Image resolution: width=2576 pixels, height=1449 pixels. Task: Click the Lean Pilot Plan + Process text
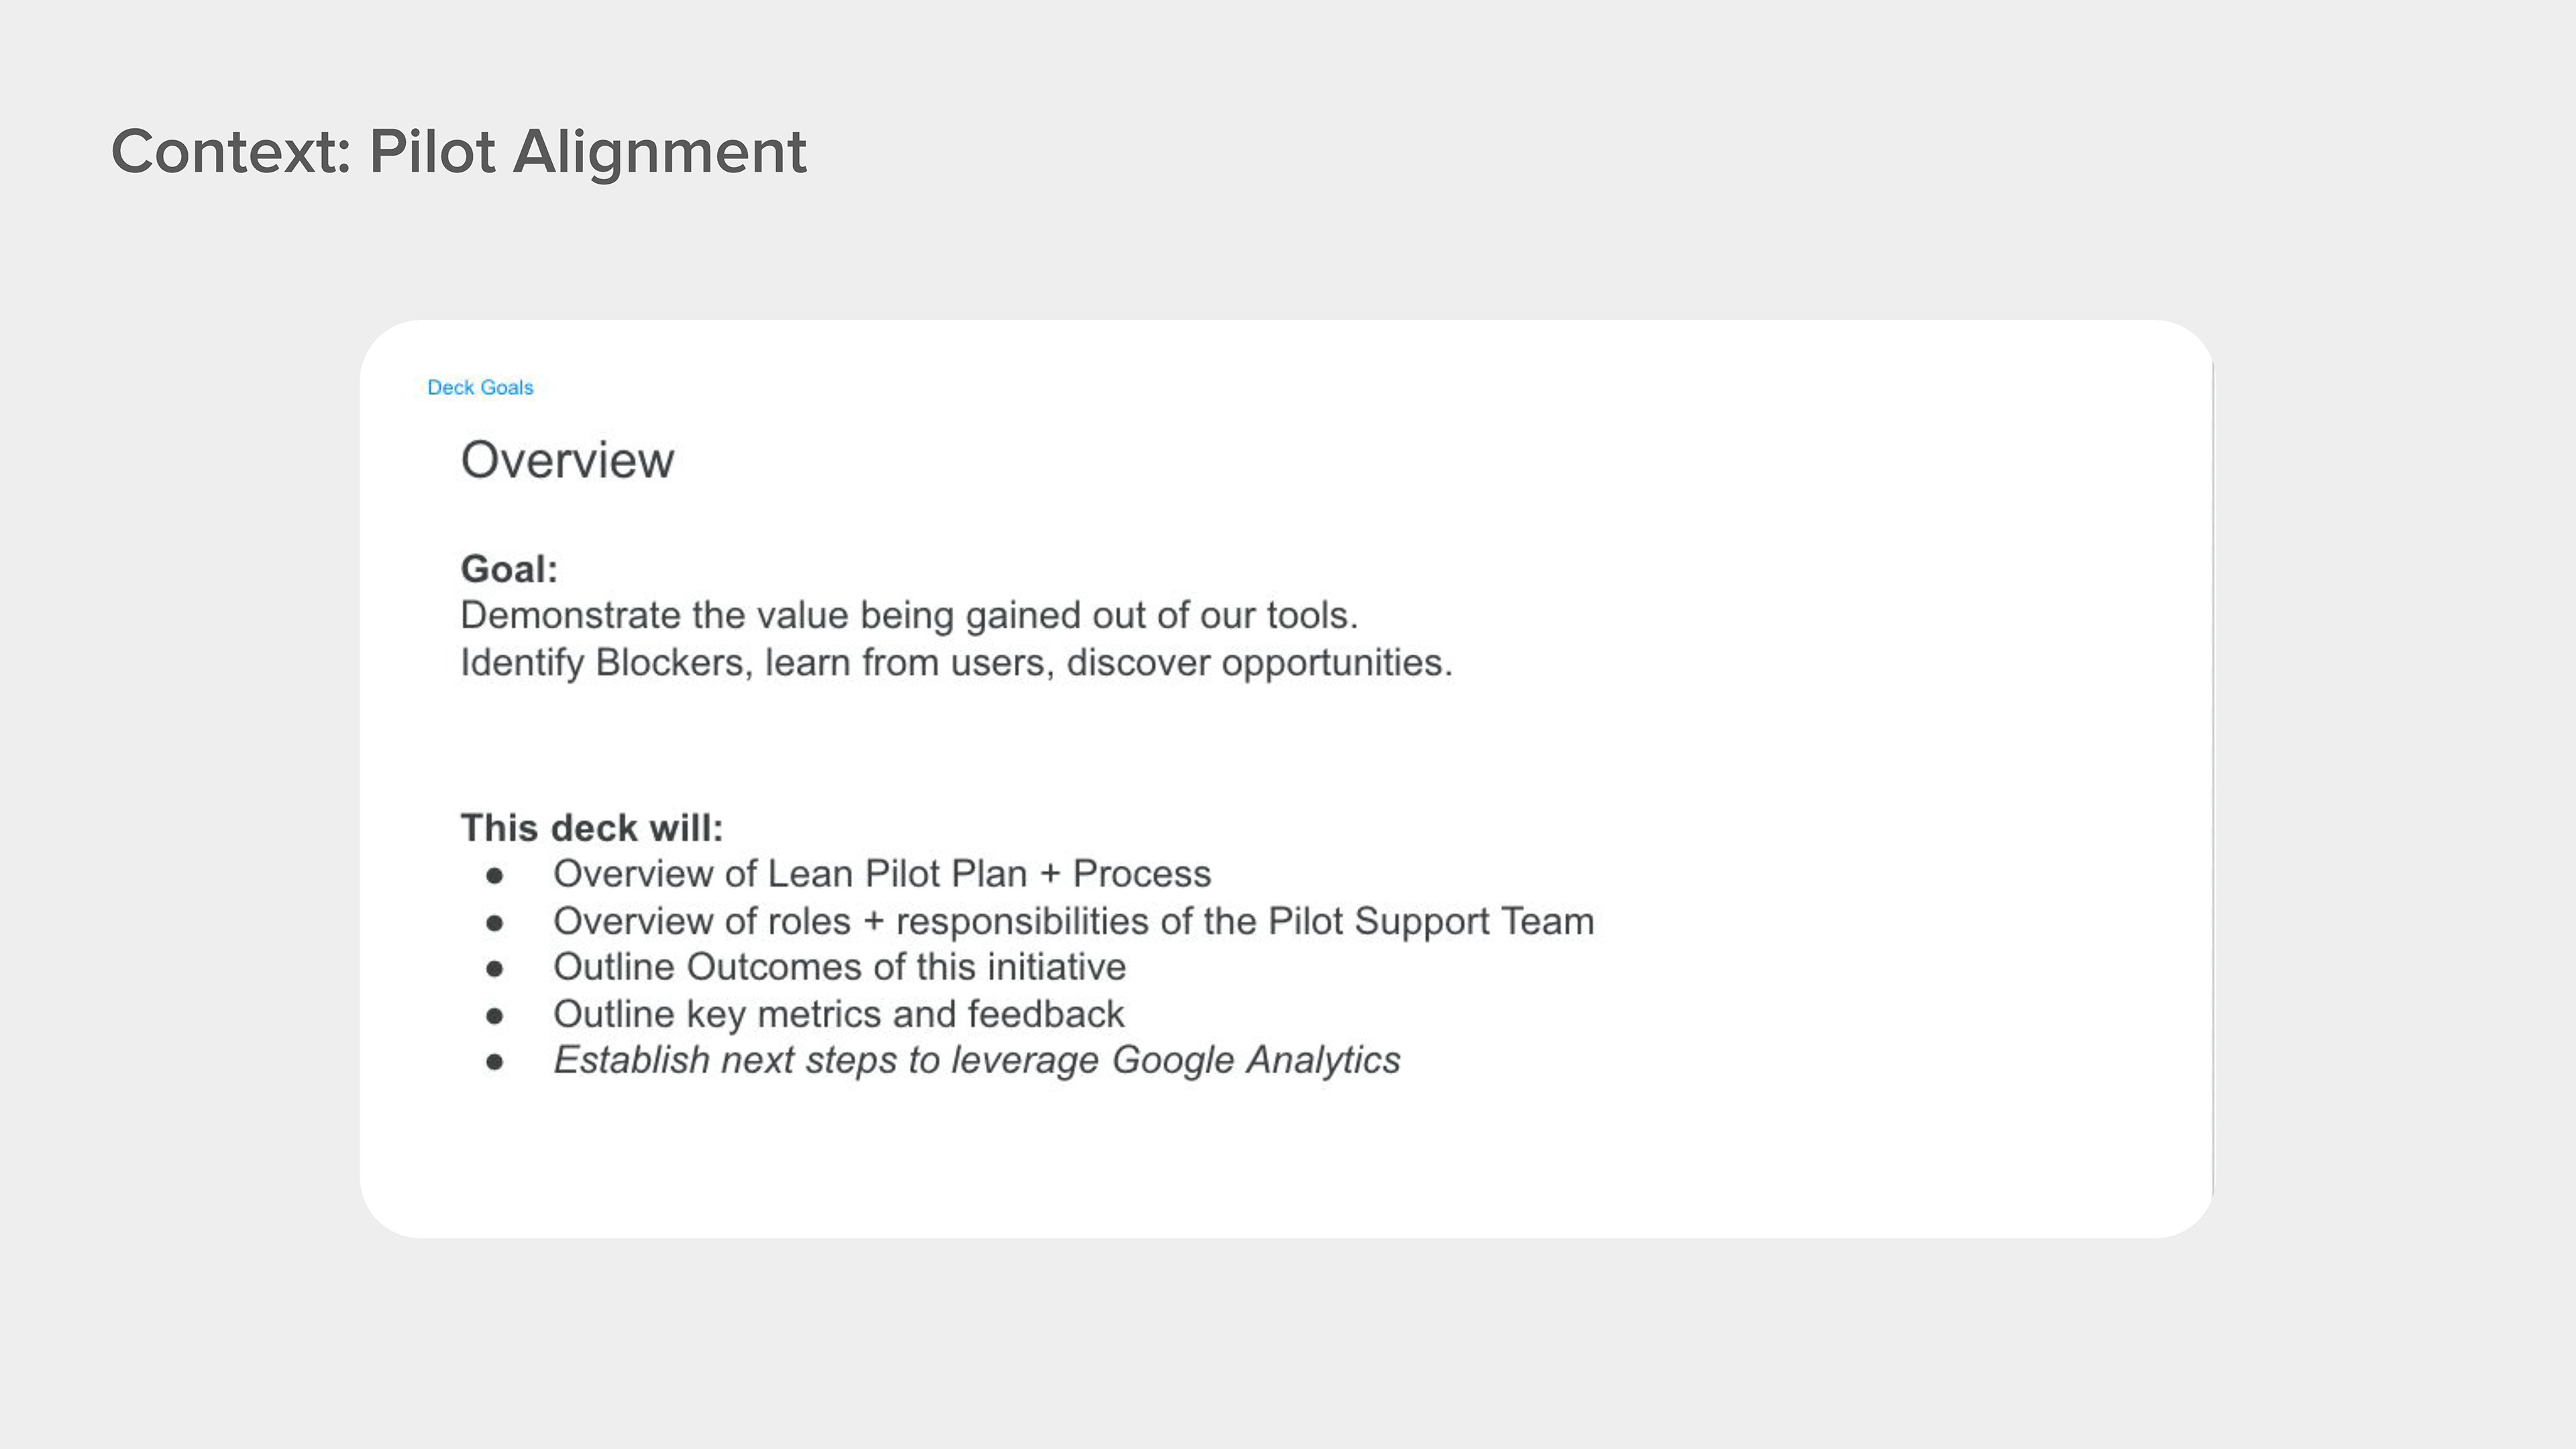(x=881, y=874)
